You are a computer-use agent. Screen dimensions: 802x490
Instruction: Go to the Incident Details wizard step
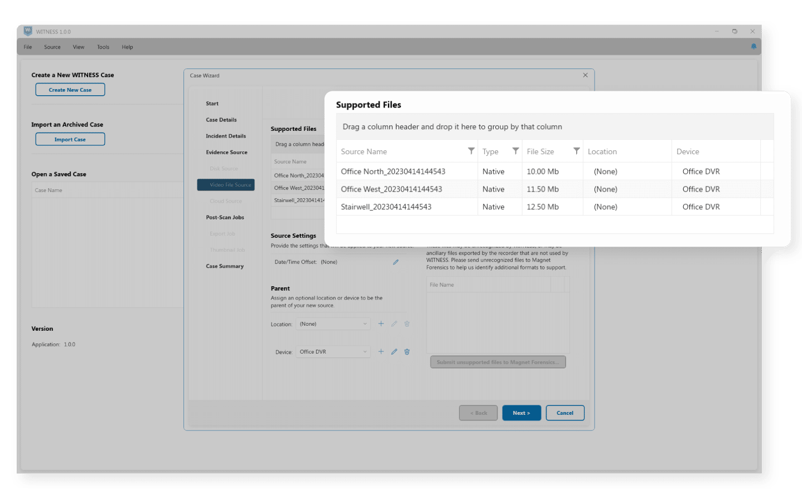pos(226,136)
